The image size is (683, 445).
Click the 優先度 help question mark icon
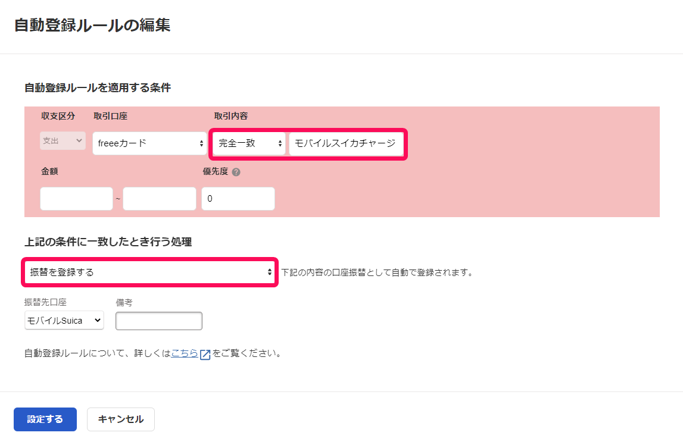(236, 172)
